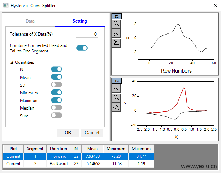The height and width of the screenshot is (173, 221).
Task: Select zoom-out tool in top graph
Action: coord(116,33)
